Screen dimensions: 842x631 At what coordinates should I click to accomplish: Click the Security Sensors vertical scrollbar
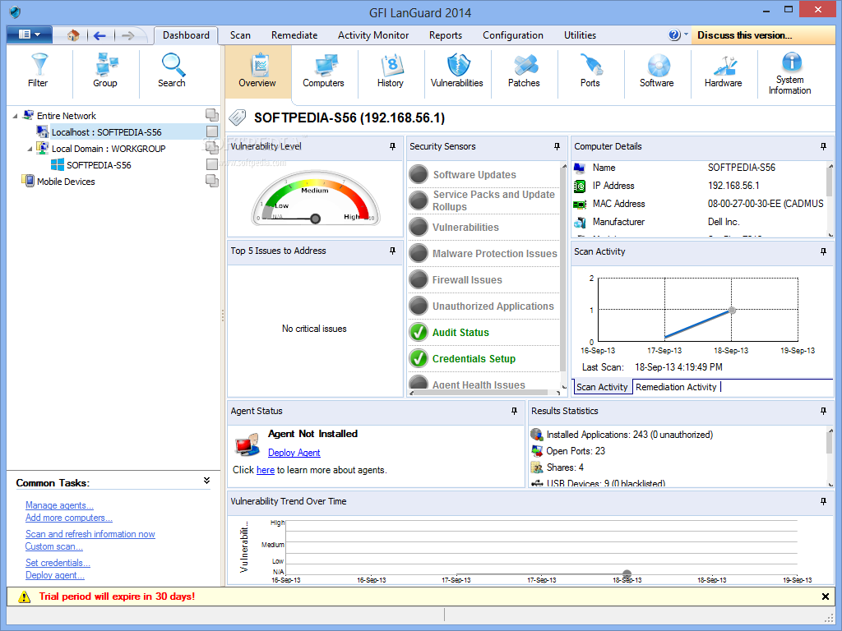click(x=563, y=276)
